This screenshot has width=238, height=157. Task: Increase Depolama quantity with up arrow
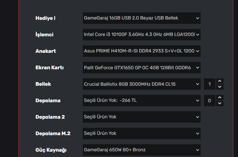click(219, 98)
